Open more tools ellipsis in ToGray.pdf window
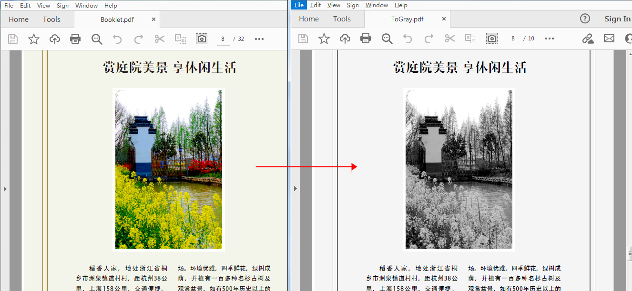632x291 pixels. click(x=550, y=39)
